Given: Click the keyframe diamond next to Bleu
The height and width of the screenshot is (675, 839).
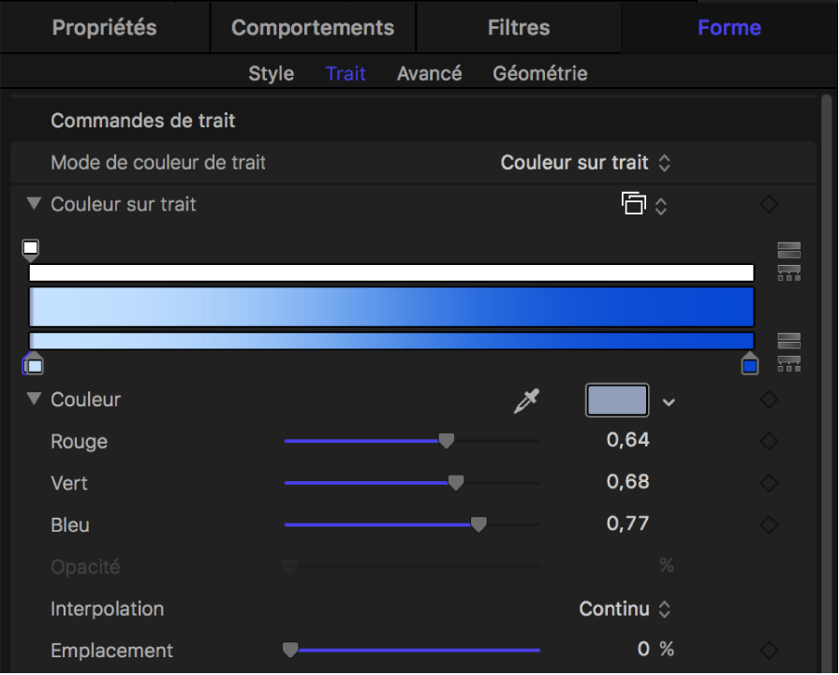Looking at the screenshot, I should coord(768,525).
